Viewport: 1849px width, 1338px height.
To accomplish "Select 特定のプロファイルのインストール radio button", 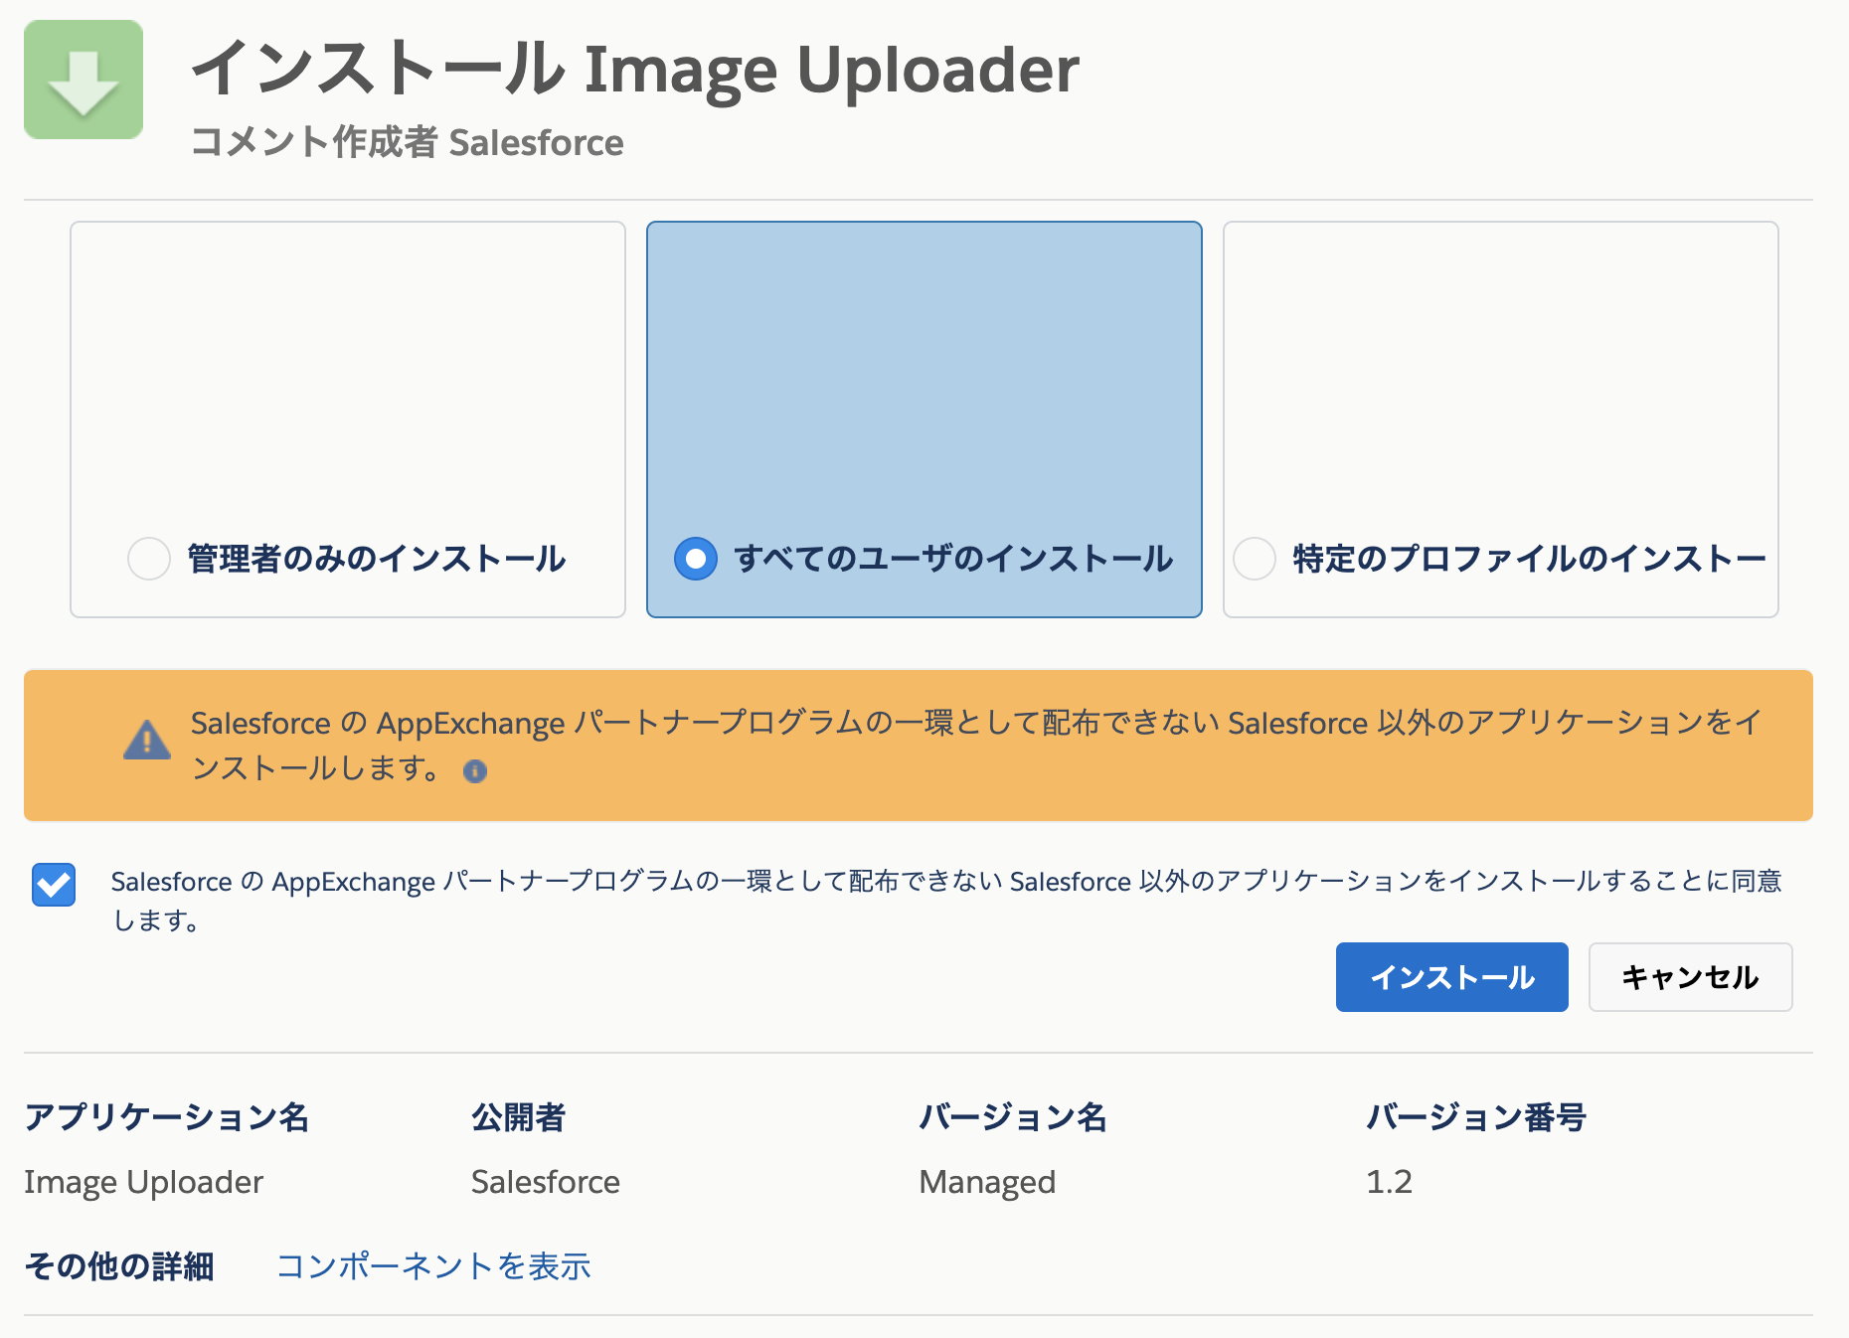I will pyautogui.click(x=1255, y=559).
